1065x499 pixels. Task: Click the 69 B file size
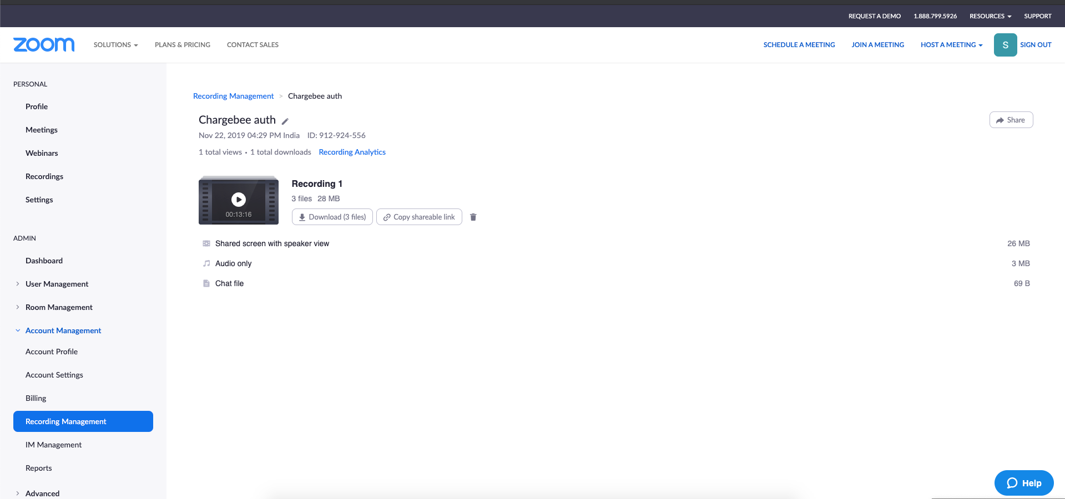pos(1022,283)
